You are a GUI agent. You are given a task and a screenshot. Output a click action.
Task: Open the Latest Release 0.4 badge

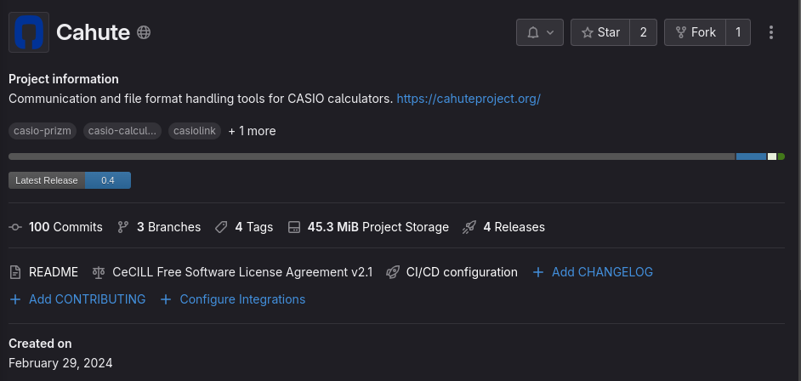click(x=70, y=180)
